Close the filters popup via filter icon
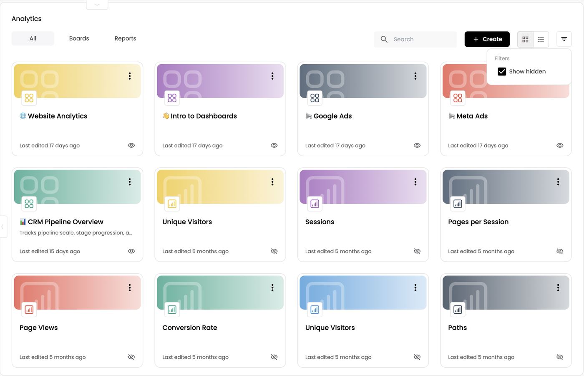The height and width of the screenshot is (376, 584). (564, 39)
